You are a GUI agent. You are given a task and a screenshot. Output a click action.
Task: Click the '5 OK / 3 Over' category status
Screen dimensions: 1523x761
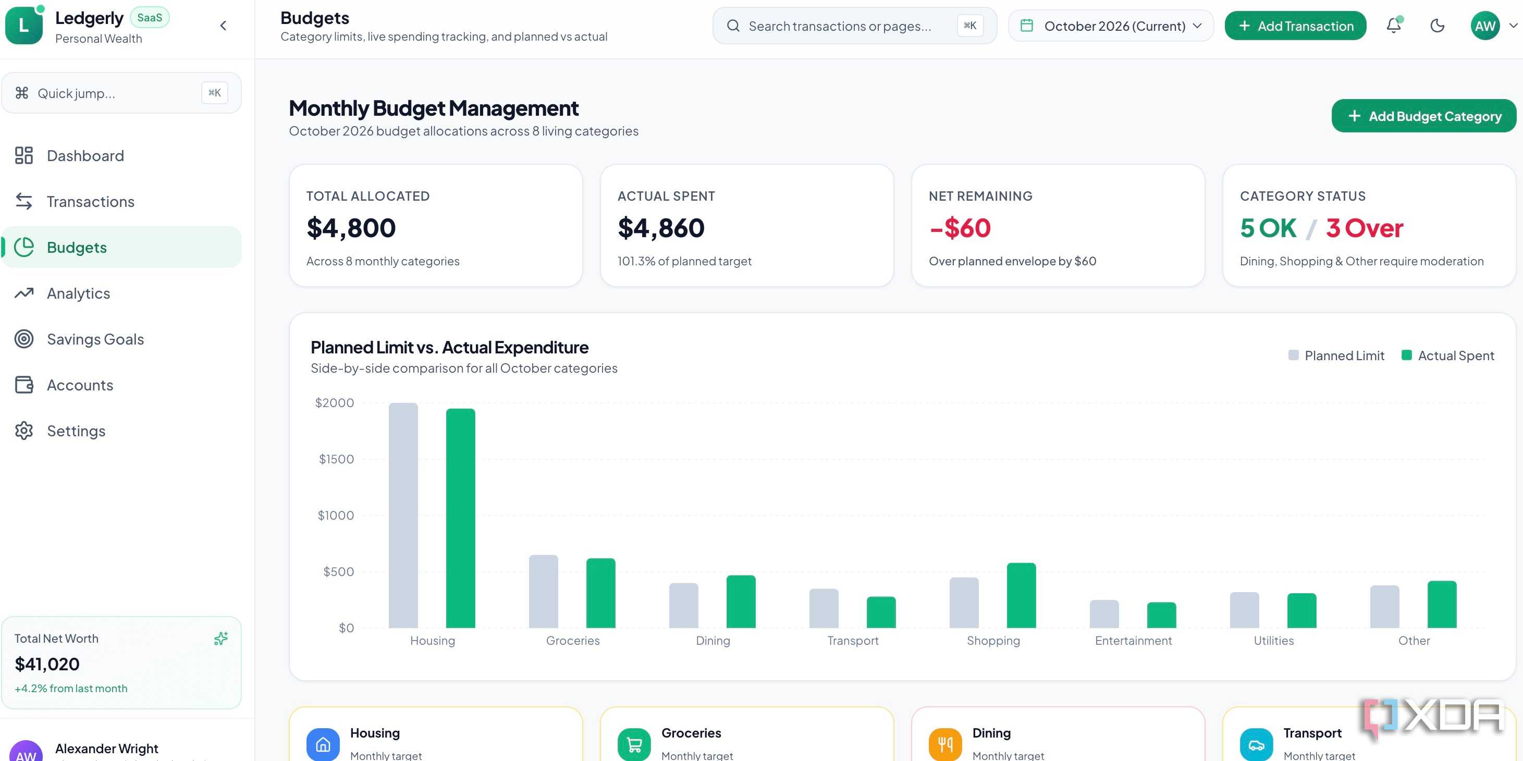pyautogui.click(x=1321, y=228)
